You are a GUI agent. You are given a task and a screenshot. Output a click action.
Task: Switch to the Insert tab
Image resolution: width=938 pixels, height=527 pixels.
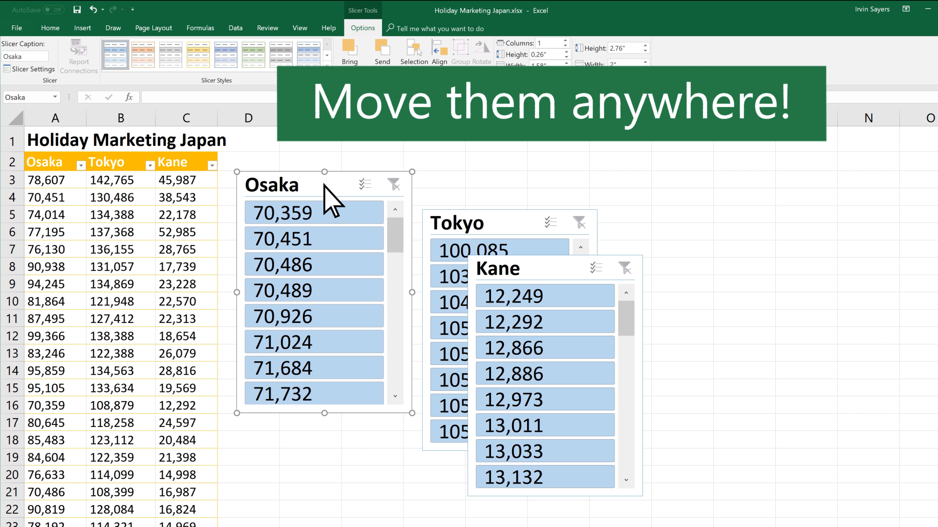[x=82, y=28]
